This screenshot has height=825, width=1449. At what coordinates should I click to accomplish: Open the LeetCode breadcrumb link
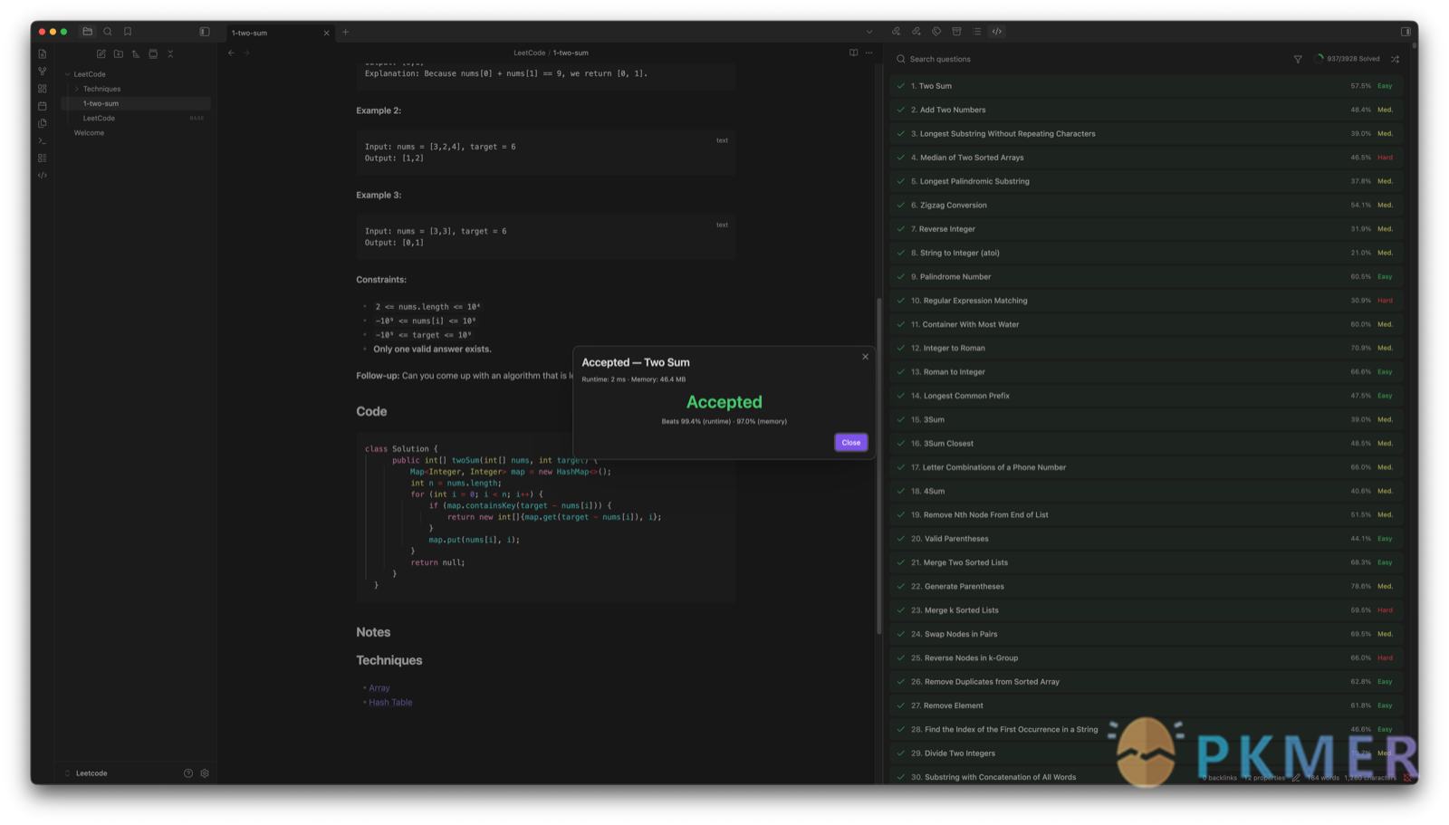click(x=529, y=53)
